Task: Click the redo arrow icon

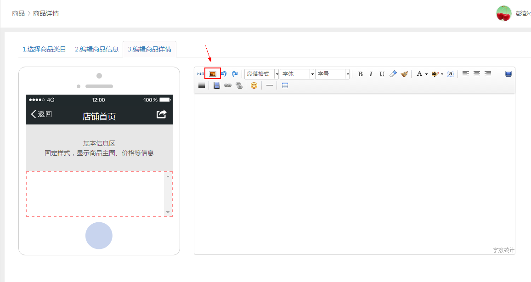Action: click(x=235, y=74)
